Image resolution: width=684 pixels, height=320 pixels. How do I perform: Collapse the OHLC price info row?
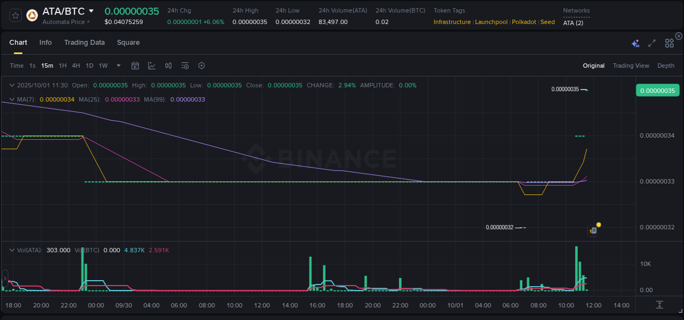coord(11,85)
